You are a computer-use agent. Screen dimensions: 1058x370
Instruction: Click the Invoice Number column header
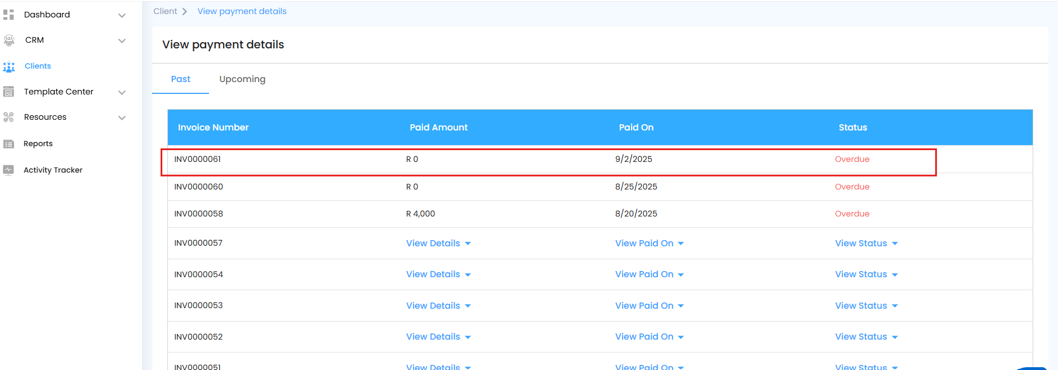coord(213,128)
